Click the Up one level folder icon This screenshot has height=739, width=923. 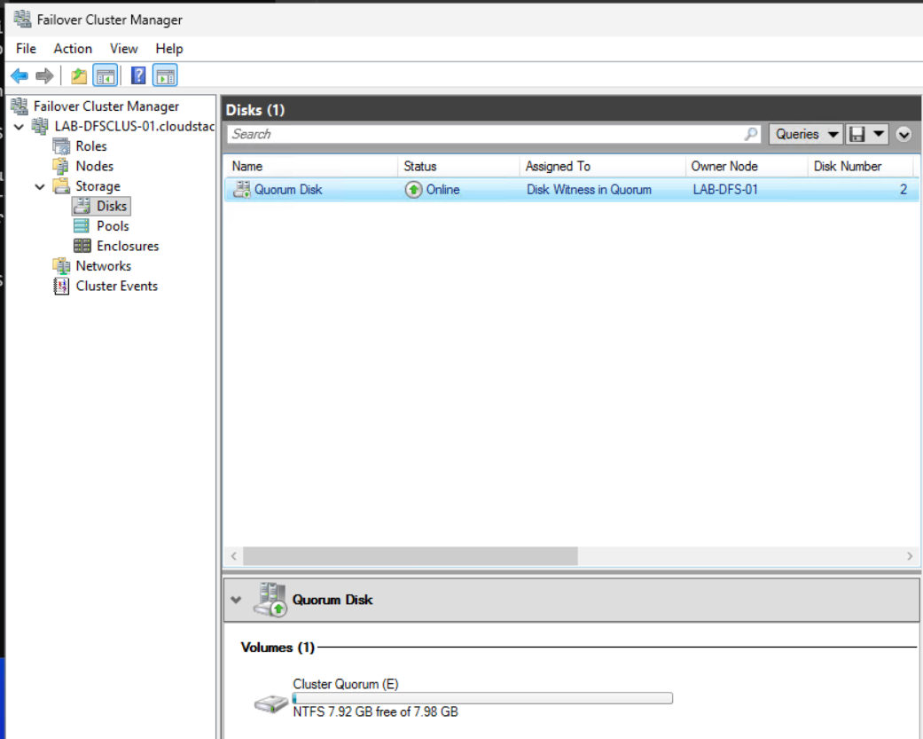click(x=79, y=75)
